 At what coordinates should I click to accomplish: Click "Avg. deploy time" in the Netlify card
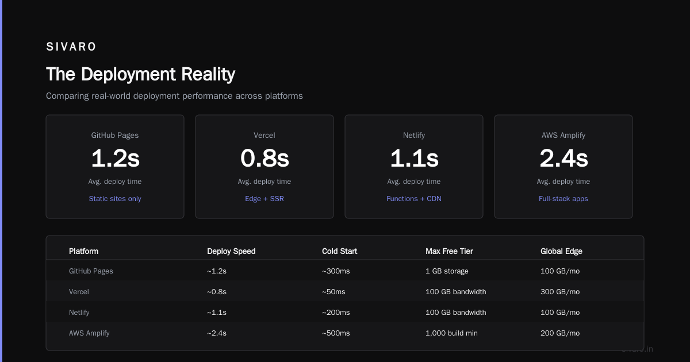point(414,182)
